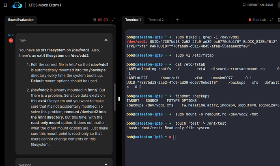Click the panel resize divider handle
Viewport: 280px width, 166px height.
pyautogui.click(x=119, y=98)
